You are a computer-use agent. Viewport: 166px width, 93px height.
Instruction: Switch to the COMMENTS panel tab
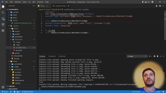[x=52, y=56]
